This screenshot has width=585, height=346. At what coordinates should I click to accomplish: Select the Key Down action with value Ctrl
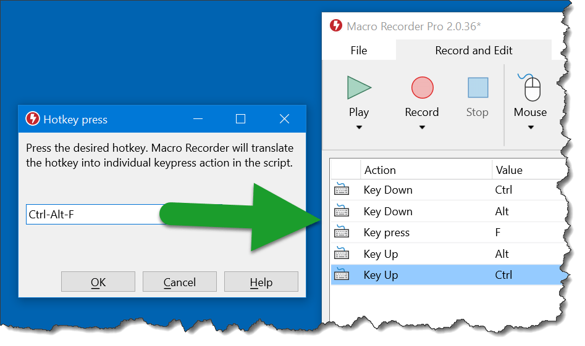click(388, 190)
